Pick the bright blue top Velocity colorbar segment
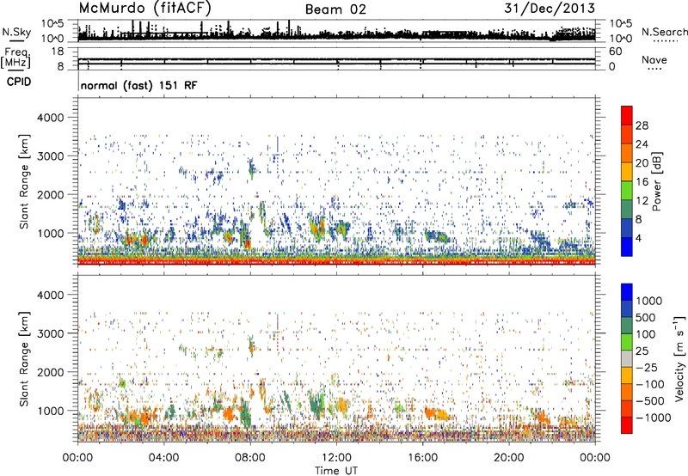 click(x=627, y=292)
